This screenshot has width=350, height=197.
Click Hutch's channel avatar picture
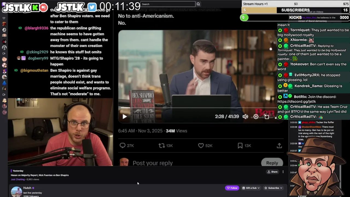click(16, 192)
